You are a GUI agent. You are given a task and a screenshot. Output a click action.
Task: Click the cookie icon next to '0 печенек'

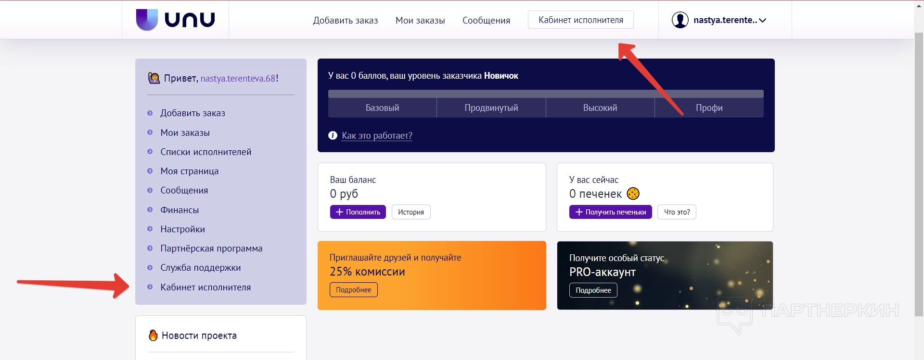pos(633,193)
